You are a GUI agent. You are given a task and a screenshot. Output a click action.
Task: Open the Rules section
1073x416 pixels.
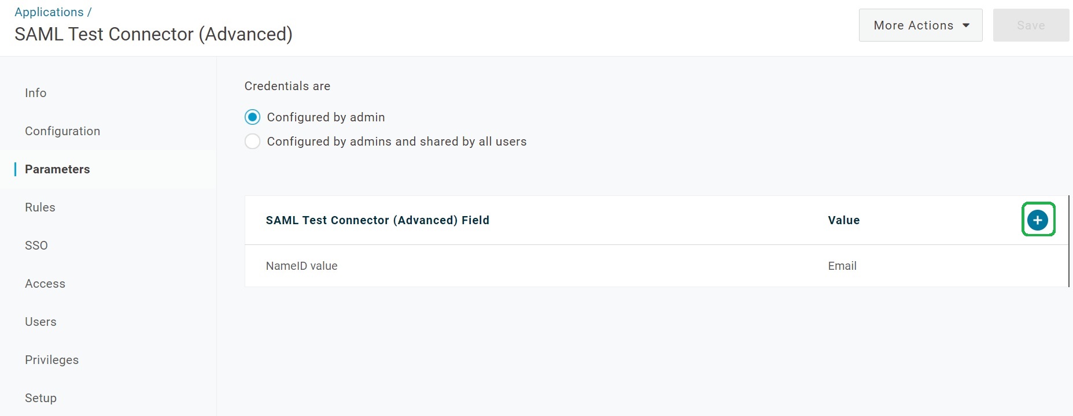point(40,207)
